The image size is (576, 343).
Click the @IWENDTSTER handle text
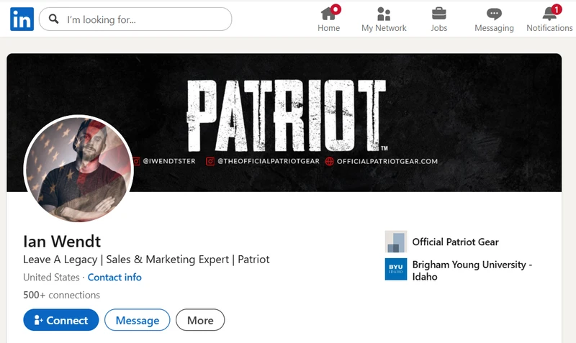tap(169, 161)
